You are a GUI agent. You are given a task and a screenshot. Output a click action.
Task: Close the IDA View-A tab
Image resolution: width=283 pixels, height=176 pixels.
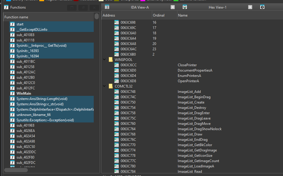click(x=173, y=7)
